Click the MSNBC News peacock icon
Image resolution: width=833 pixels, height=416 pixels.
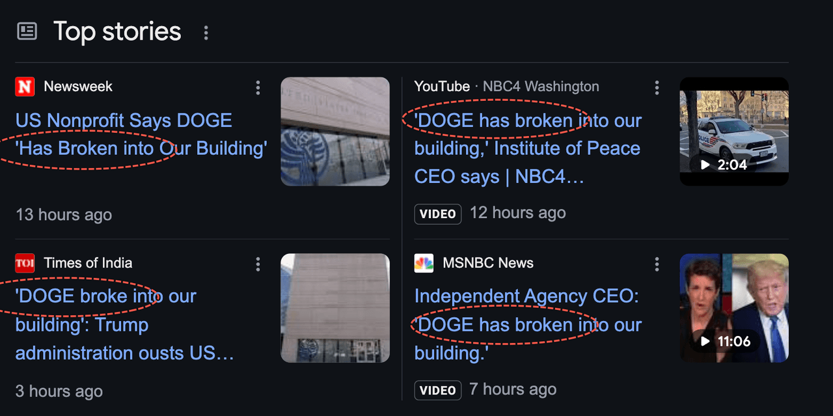click(424, 263)
